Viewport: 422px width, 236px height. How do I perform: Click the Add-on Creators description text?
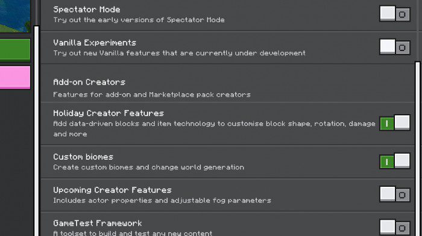[152, 94]
